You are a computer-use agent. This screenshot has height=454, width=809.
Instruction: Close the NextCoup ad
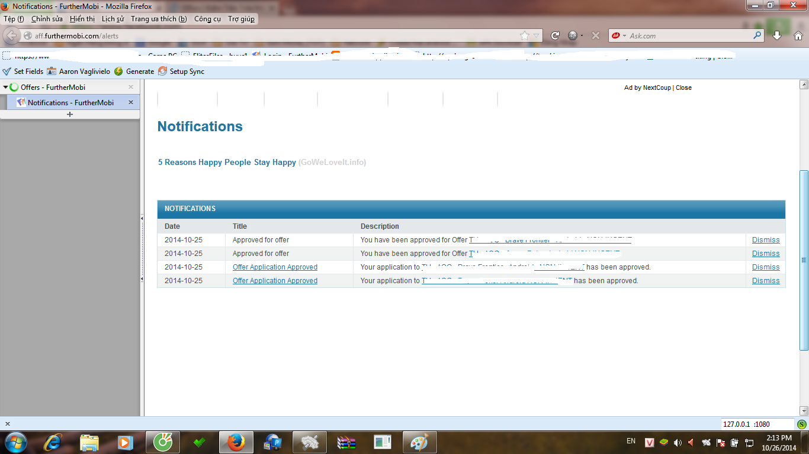[x=683, y=87]
